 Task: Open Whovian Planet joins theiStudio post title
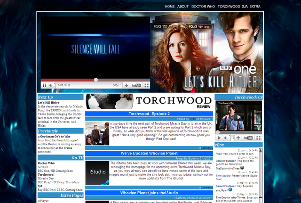(149, 193)
